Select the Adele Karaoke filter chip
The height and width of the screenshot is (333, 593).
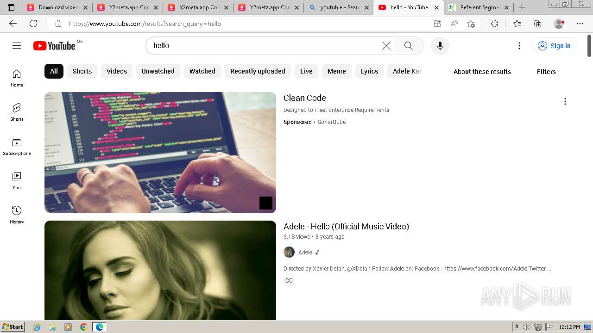[404, 71]
